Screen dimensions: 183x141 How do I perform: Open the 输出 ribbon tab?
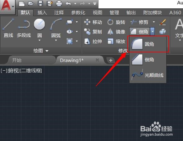[x=131, y=13]
